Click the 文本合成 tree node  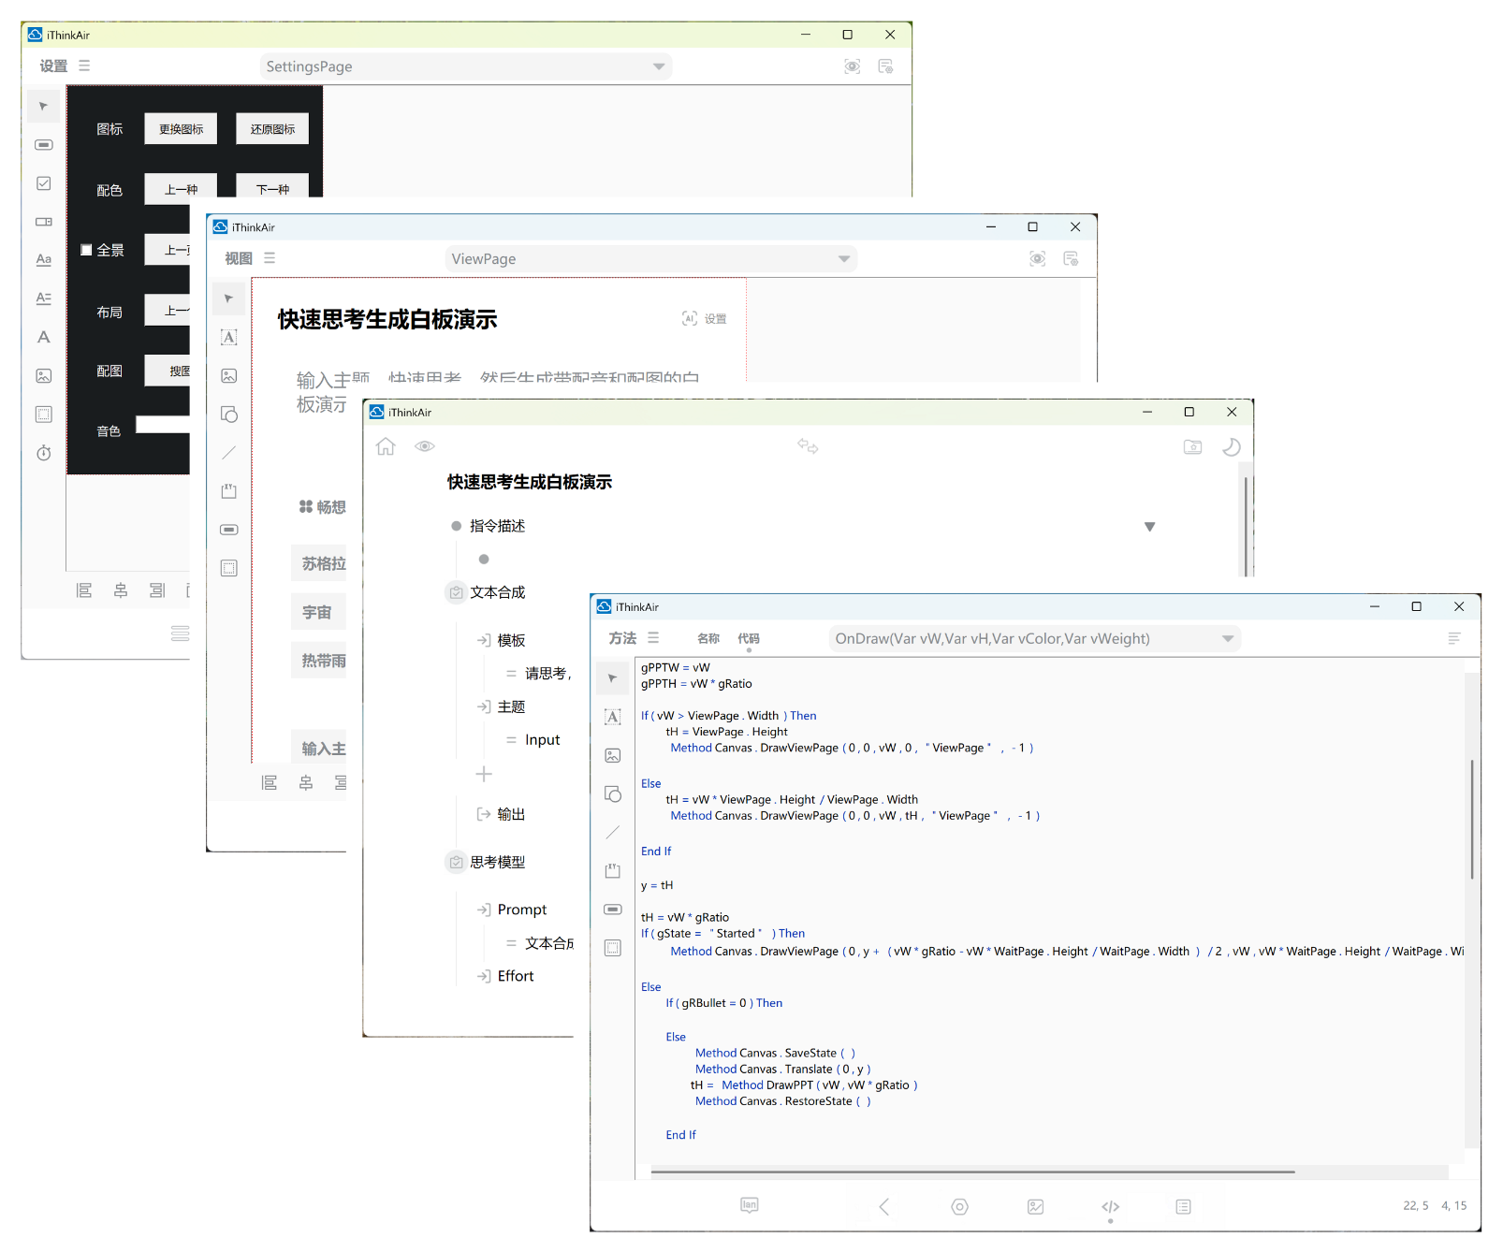497,592
